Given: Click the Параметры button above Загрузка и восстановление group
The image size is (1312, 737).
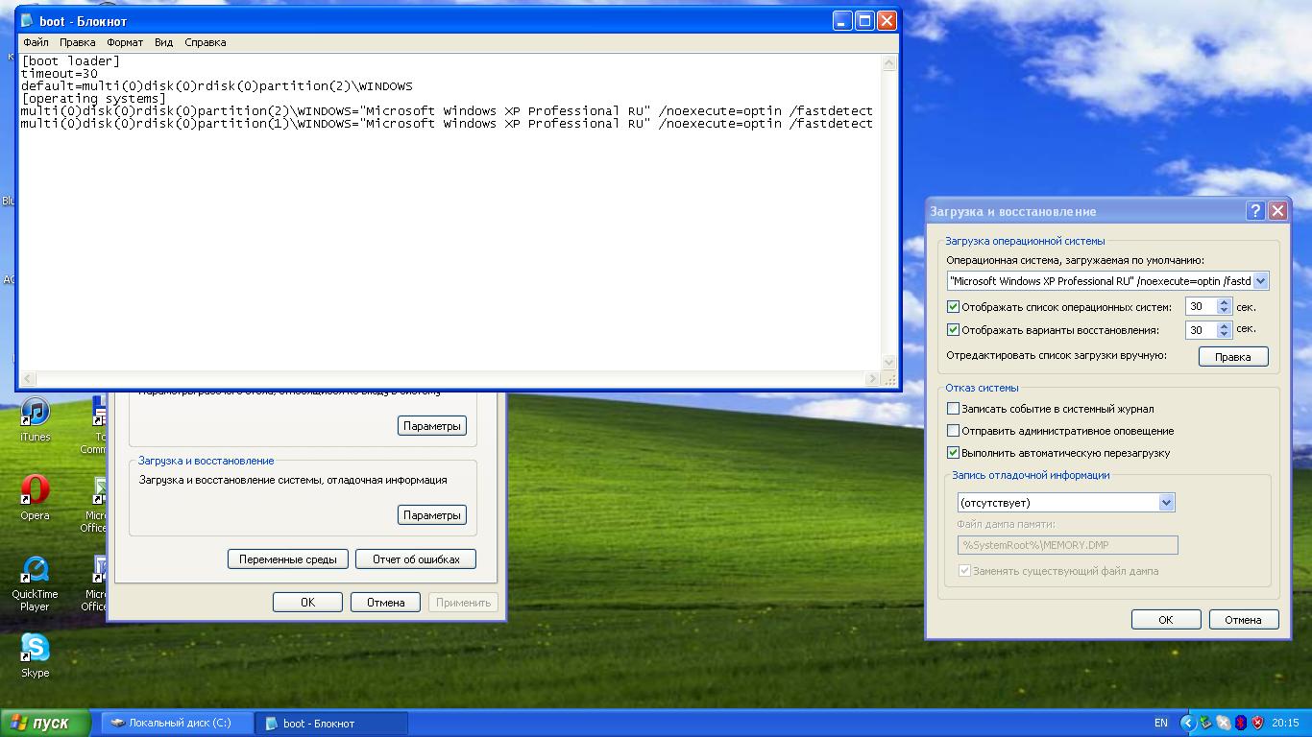Looking at the screenshot, I should 432,425.
